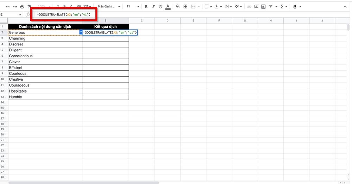352x184 pixels.
Task: Click header cell 'Danh sách nội dung cần dịch'
Action: [45, 26]
